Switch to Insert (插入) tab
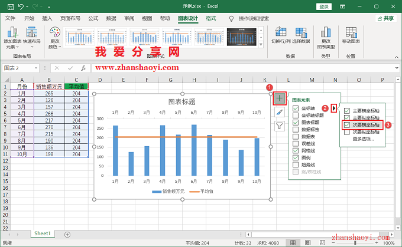This screenshot has height=247, width=402. 47,18
